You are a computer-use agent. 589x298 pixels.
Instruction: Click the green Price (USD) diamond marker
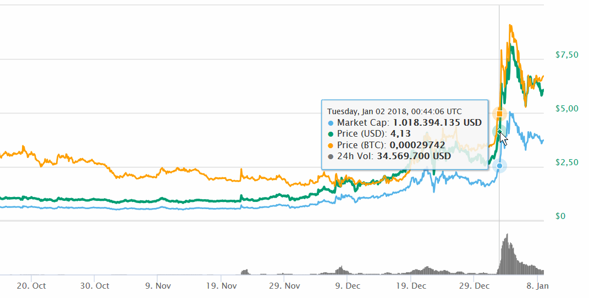coord(499,132)
